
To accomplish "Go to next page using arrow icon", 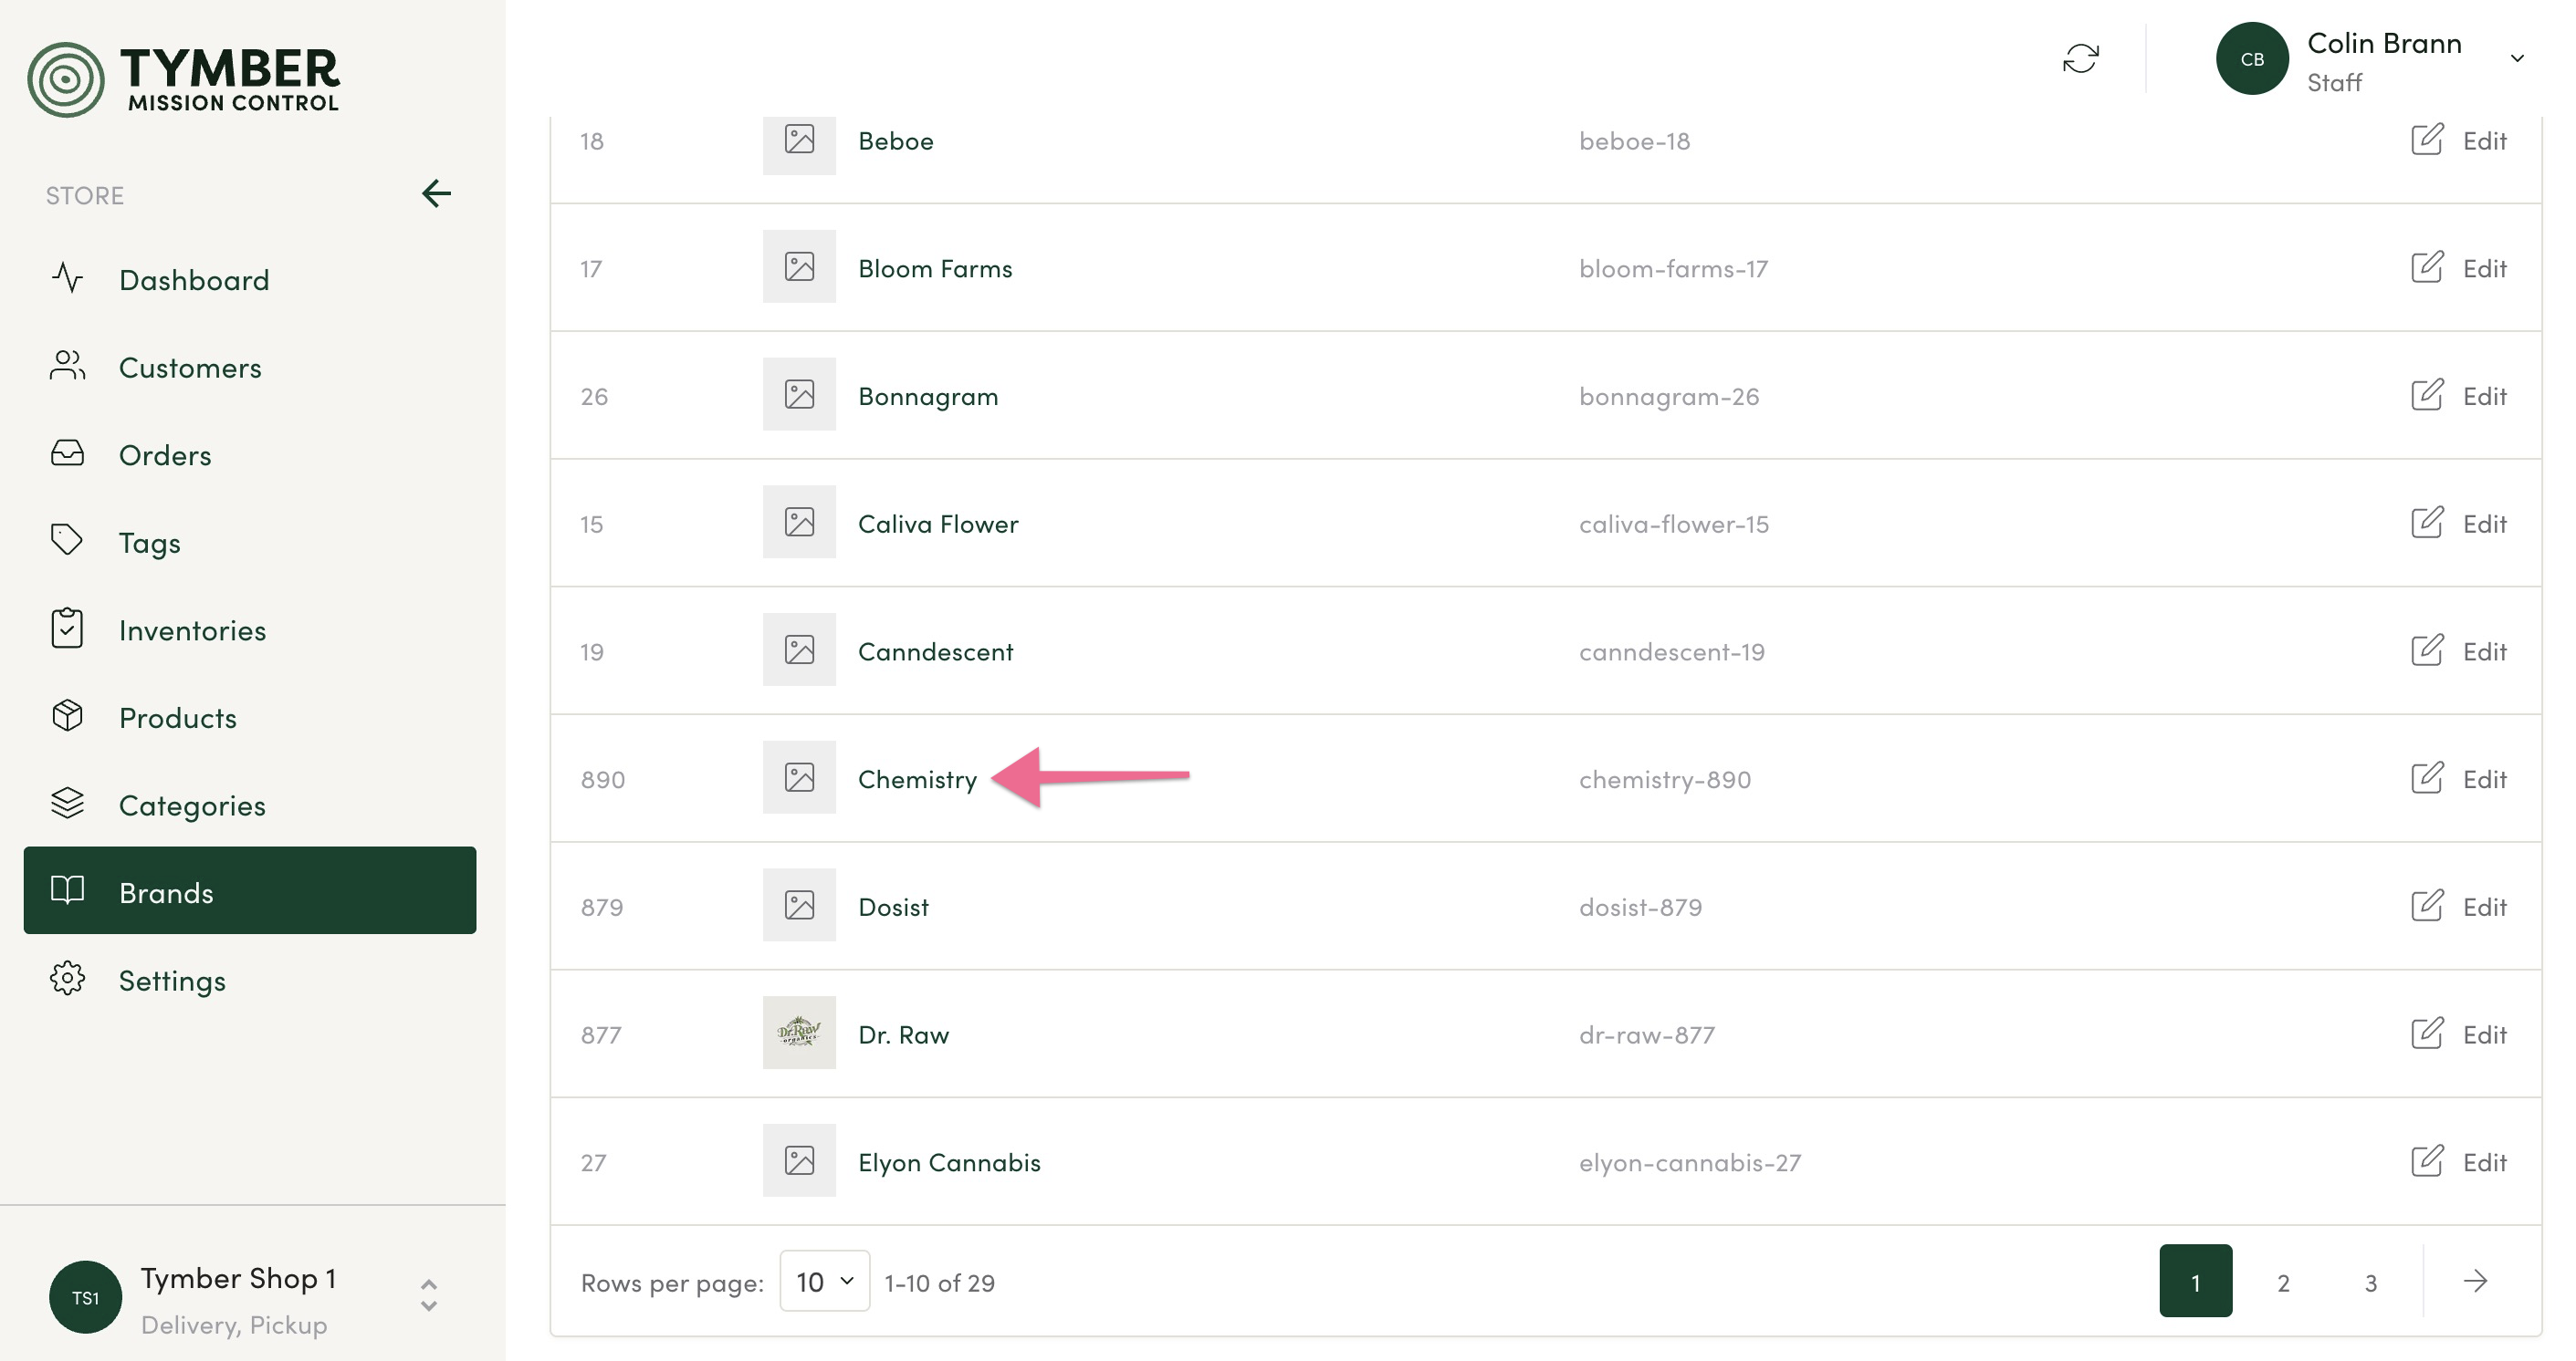I will click(2475, 1281).
